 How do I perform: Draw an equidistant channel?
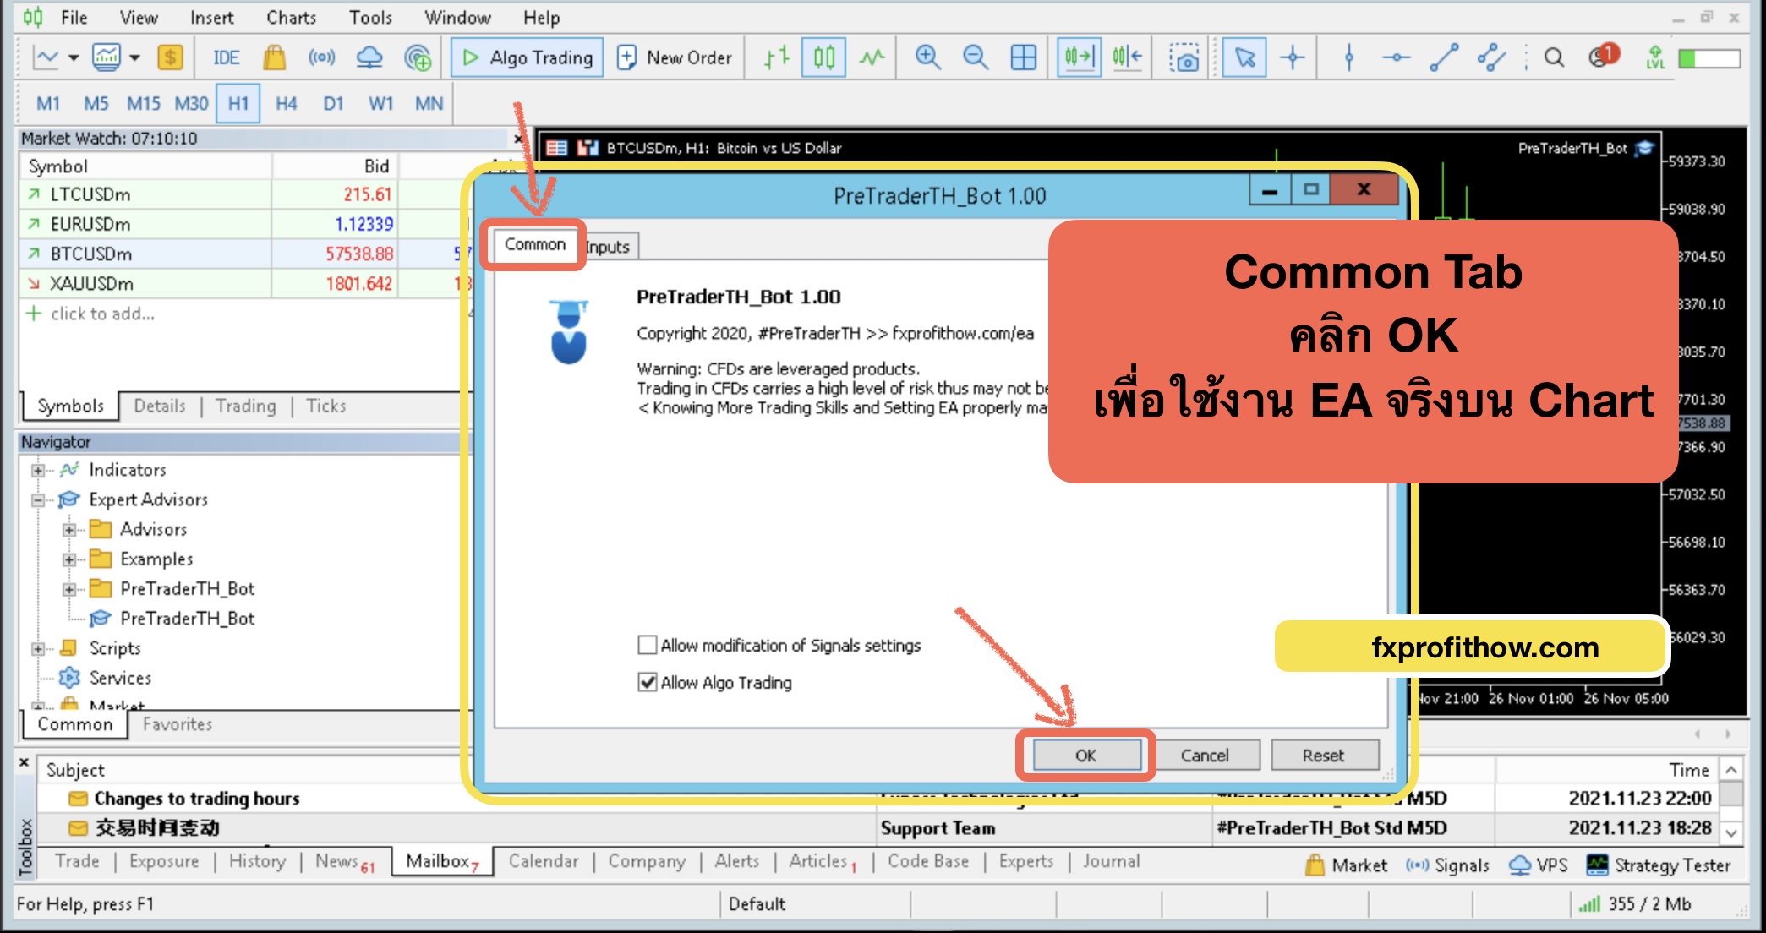(1492, 57)
